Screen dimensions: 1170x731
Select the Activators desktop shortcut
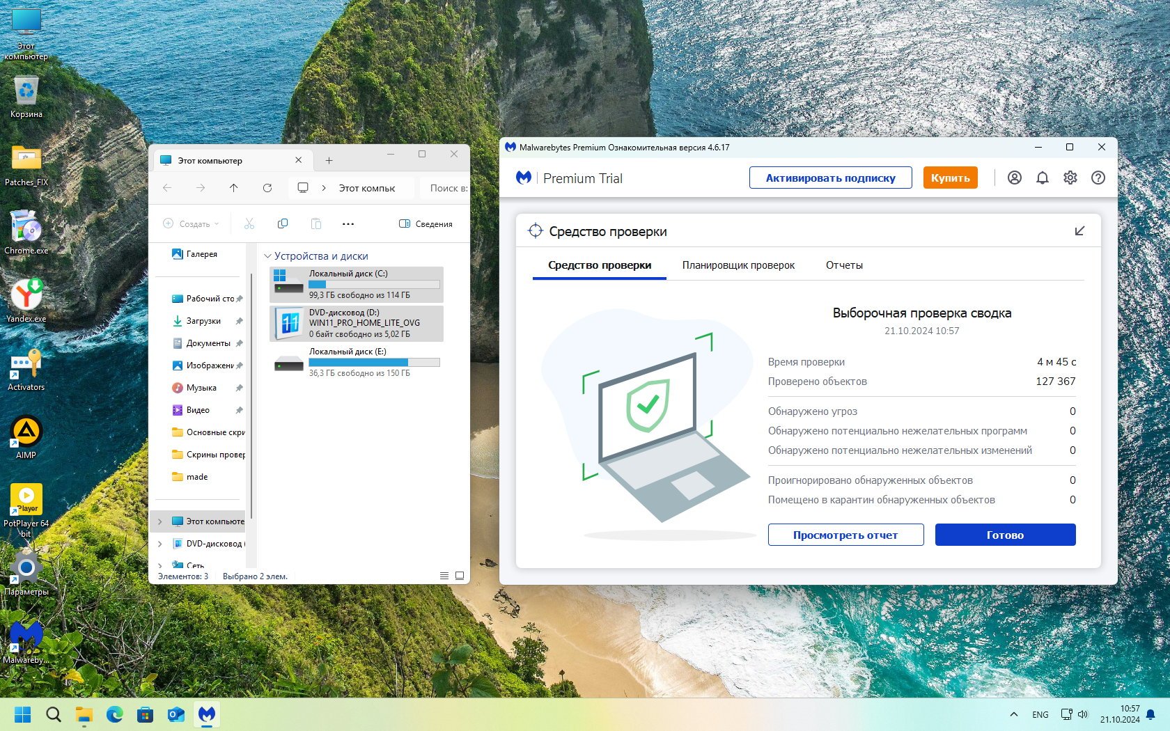point(26,370)
